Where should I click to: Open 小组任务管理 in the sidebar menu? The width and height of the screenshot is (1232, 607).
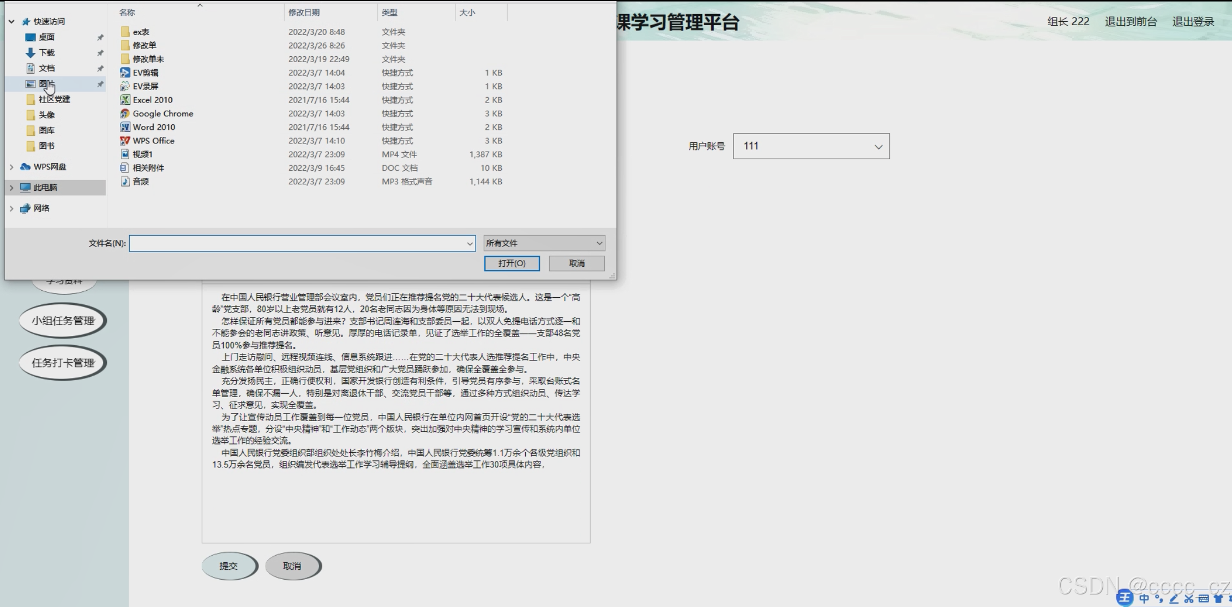point(63,321)
